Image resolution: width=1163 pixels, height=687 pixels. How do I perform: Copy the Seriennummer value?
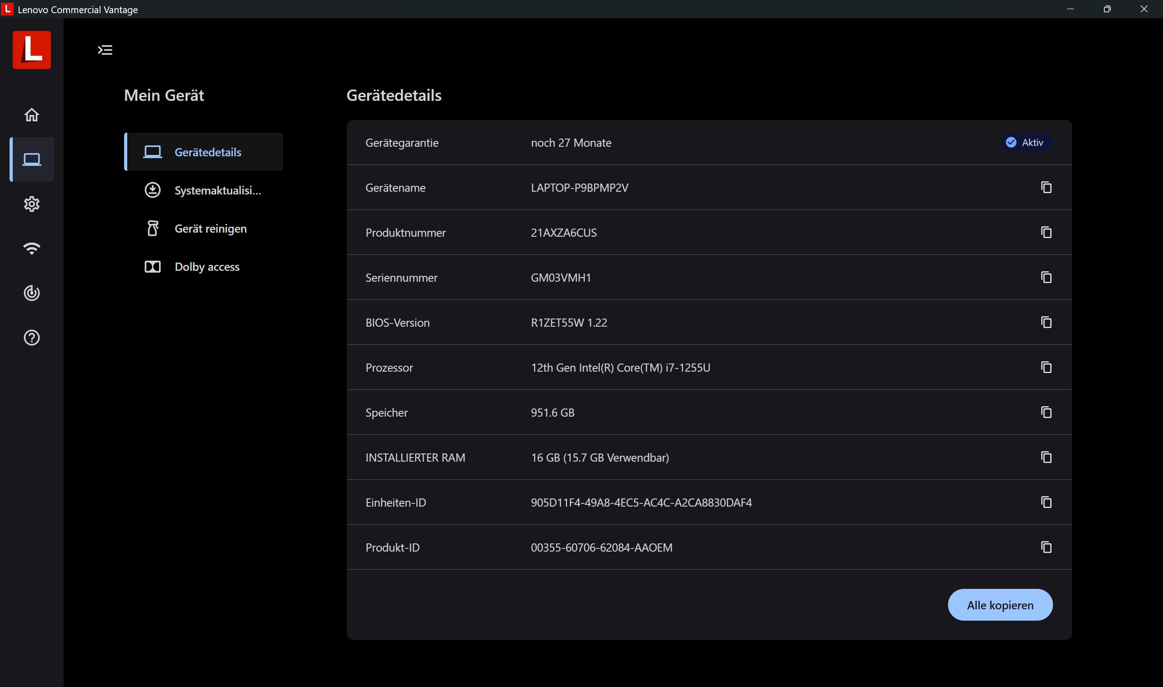click(1046, 277)
